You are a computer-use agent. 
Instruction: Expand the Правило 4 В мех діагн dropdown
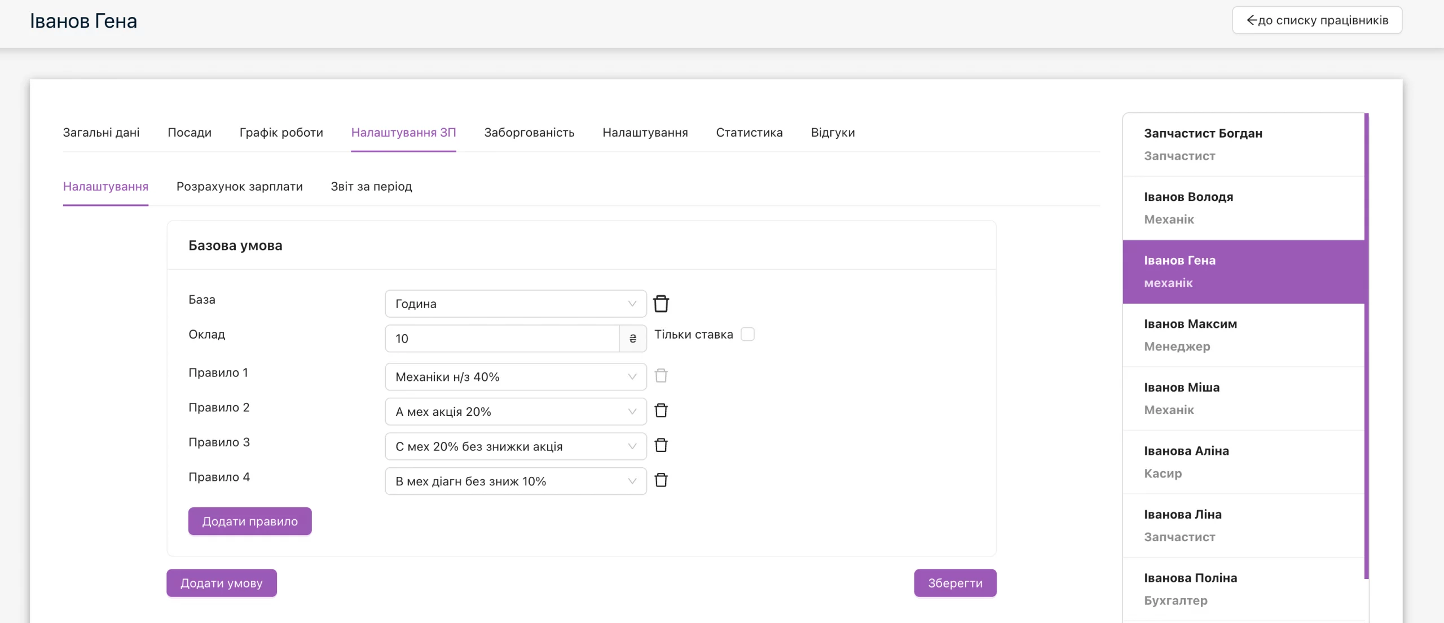pyautogui.click(x=516, y=481)
